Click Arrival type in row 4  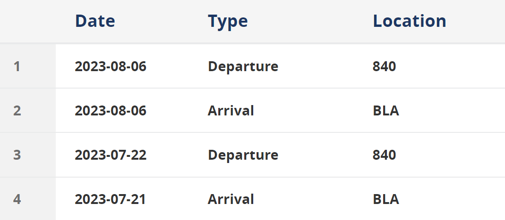click(231, 199)
